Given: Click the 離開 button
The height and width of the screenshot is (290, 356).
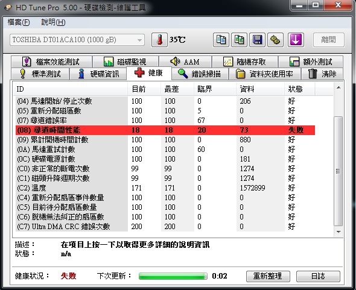Looking at the screenshot, I should click(x=328, y=40).
